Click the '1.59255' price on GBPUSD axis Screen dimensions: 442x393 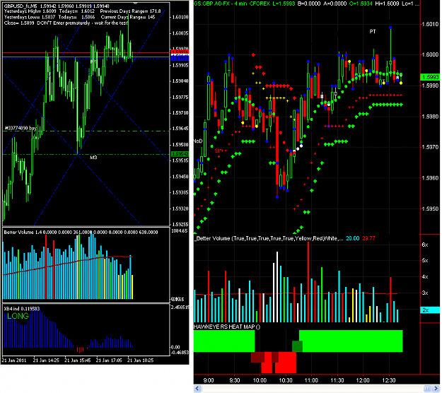(180, 225)
